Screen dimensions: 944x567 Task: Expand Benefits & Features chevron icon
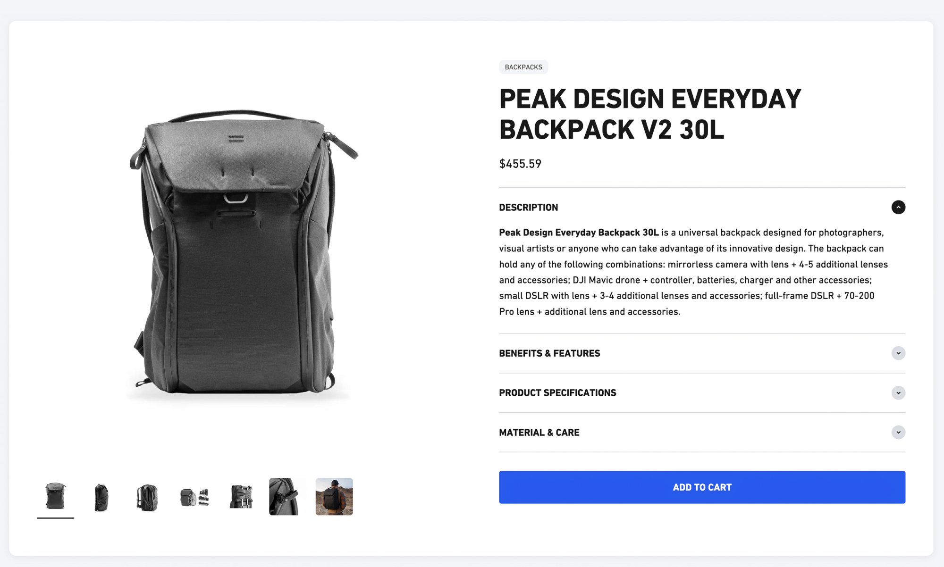click(x=898, y=353)
